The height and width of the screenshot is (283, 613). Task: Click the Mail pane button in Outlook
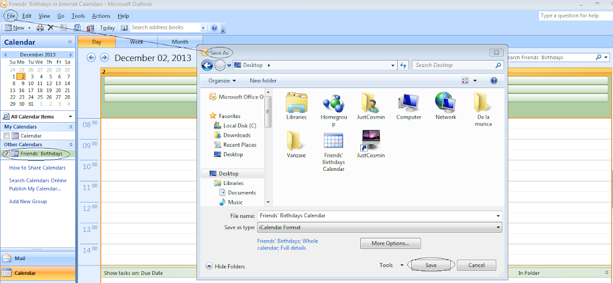pos(38,258)
